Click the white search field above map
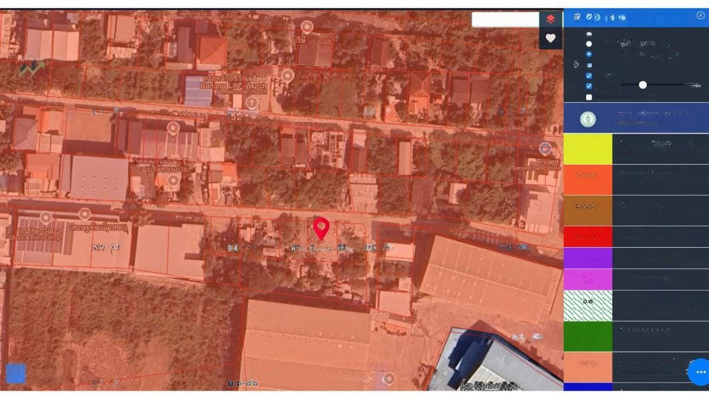Screen dimensions: 709x399 pyautogui.click(x=505, y=19)
